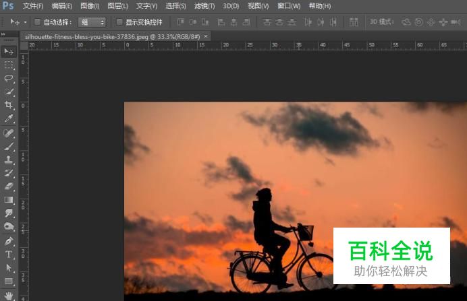
Task: Open the 文字(Y) menu
Action: pyautogui.click(x=146, y=6)
